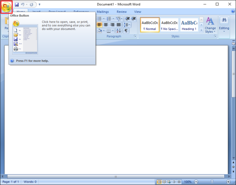Open Microsoft Word Help icon
The width and height of the screenshot is (236, 185).
click(233, 11)
